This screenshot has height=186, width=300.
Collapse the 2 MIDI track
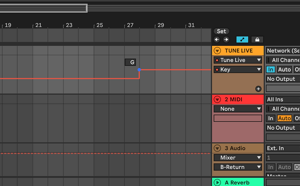217,100
